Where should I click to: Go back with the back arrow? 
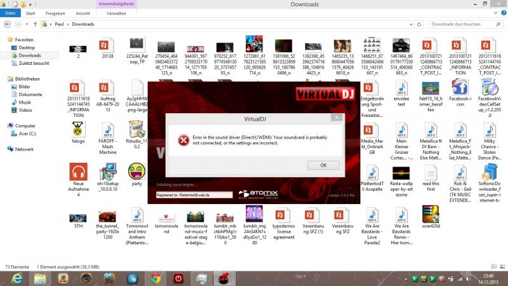[7, 24]
